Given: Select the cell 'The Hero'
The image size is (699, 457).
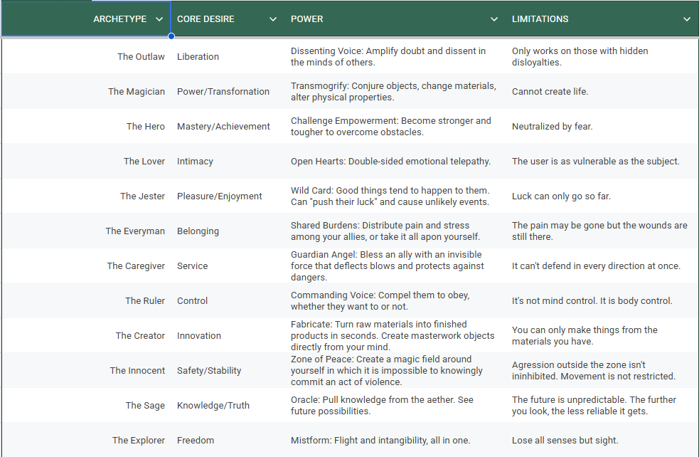Looking at the screenshot, I should tap(86, 126).
